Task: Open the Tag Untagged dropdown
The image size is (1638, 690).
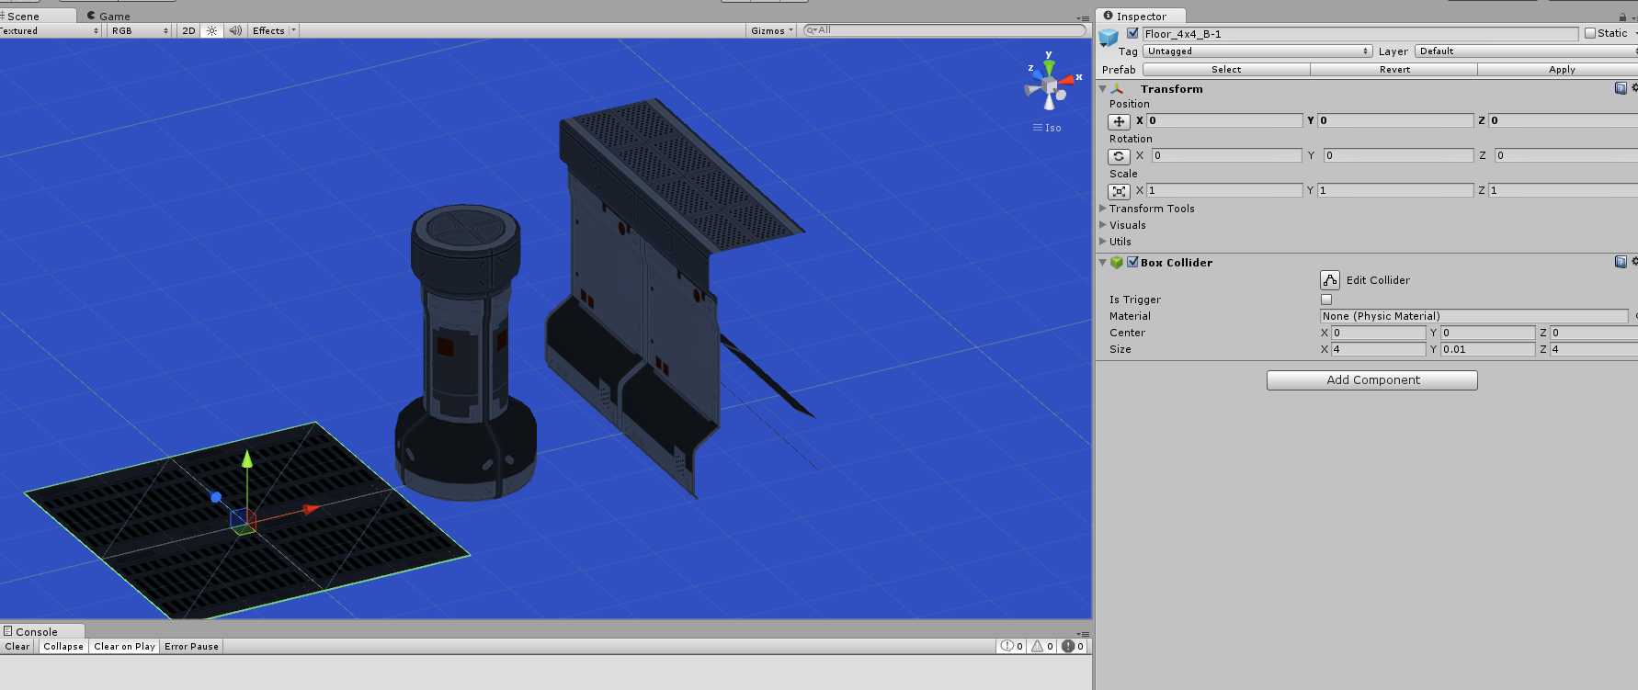Action: 1257,51
